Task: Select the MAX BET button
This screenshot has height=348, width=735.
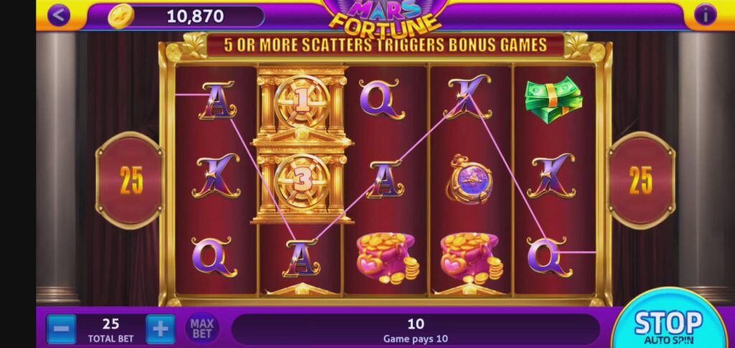Action: coord(202,329)
